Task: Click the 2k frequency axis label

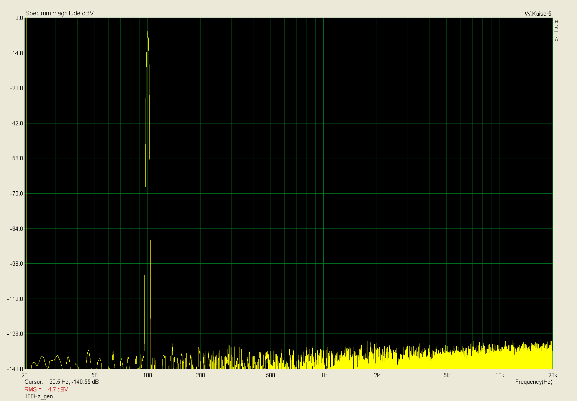Action: tap(377, 375)
